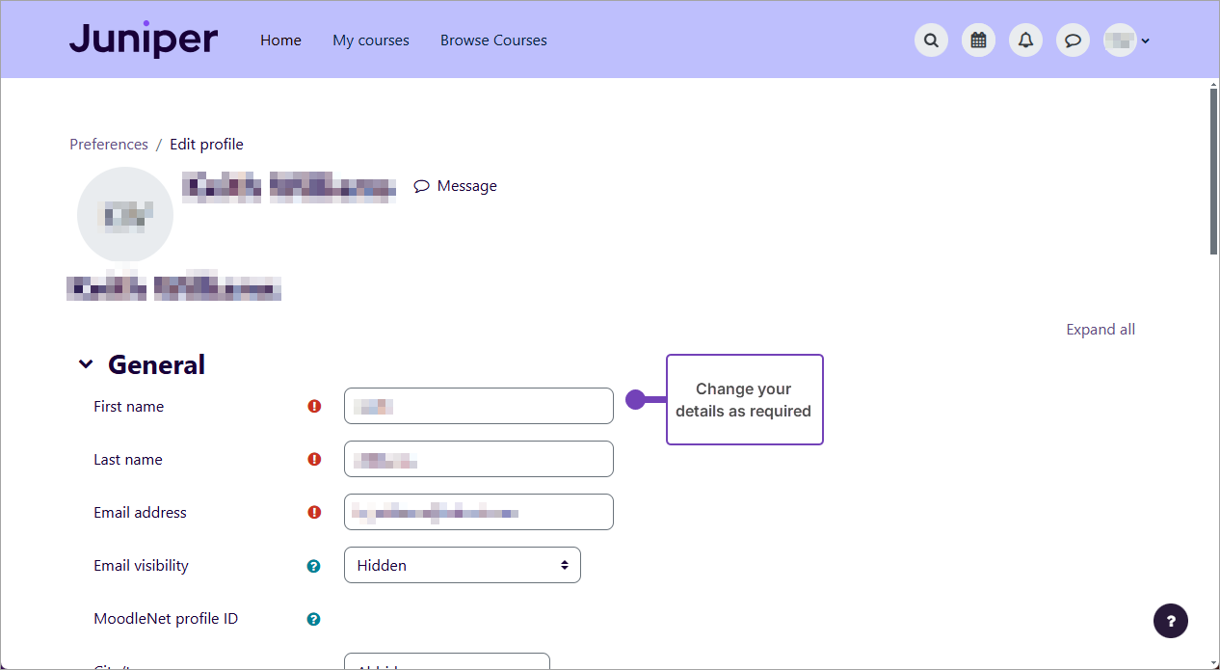Click the Expand all link
Screen dimensions: 1220x670
tap(1101, 329)
